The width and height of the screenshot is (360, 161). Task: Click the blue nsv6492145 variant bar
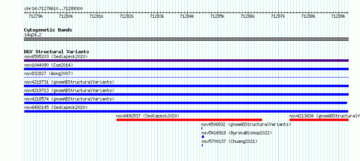tap(186, 111)
